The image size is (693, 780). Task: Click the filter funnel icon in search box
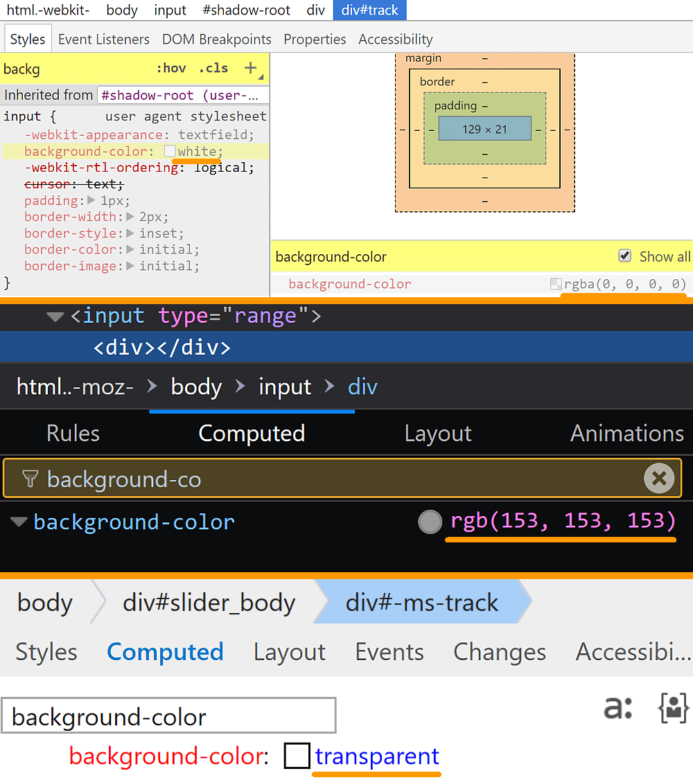pyautogui.click(x=30, y=479)
